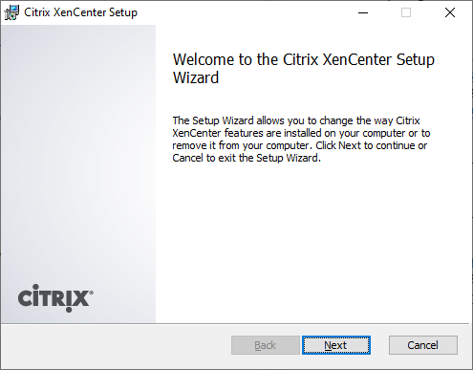
Task: Click the greyed-out maximize button
Action: coord(406,12)
